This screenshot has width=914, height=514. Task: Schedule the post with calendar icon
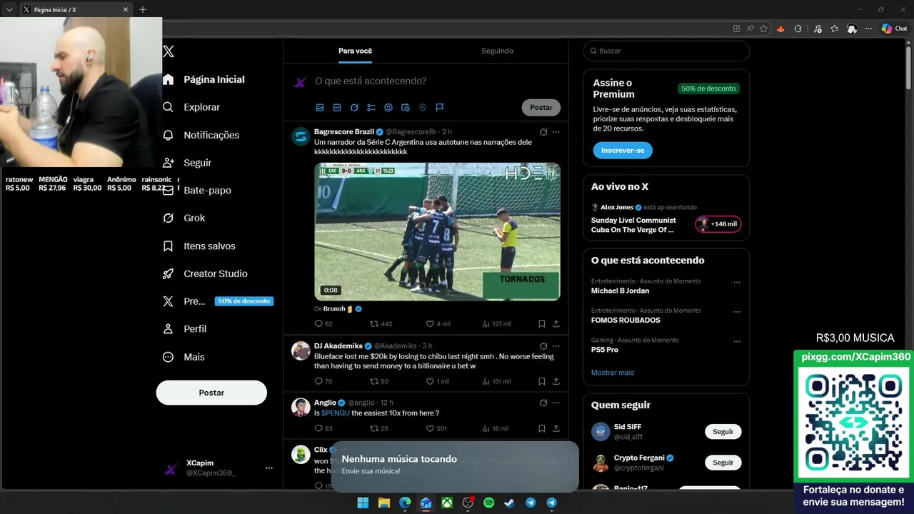pyautogui.click(x=406, y=108)
